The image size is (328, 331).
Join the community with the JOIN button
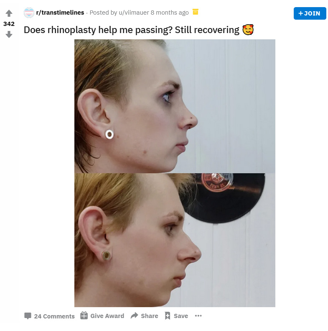click(x=310, y=13)
